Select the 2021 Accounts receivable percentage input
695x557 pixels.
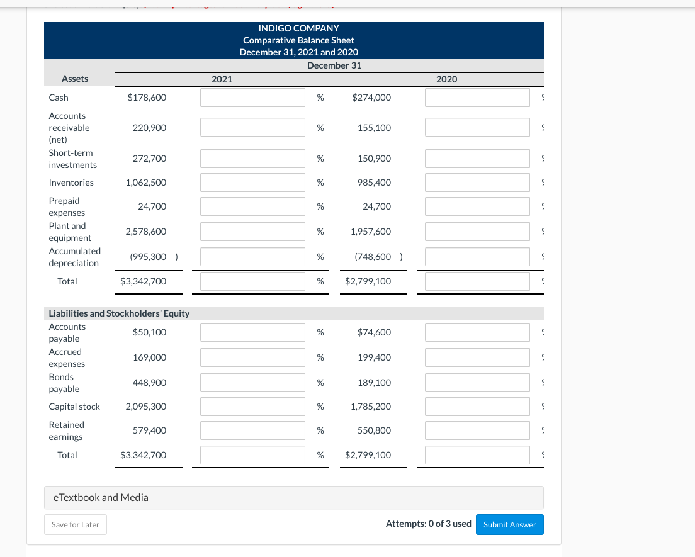pyautogui.click(x=252, y=127)
